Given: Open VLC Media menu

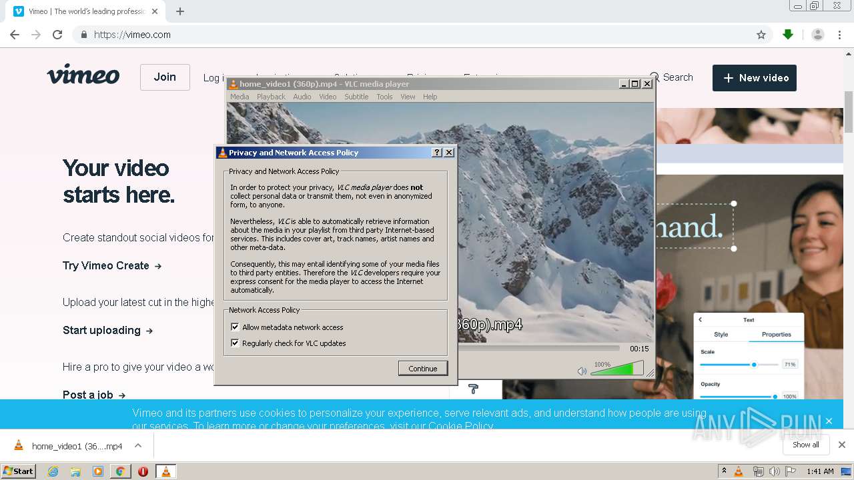Looking at the screenshot, I should 240,97.
